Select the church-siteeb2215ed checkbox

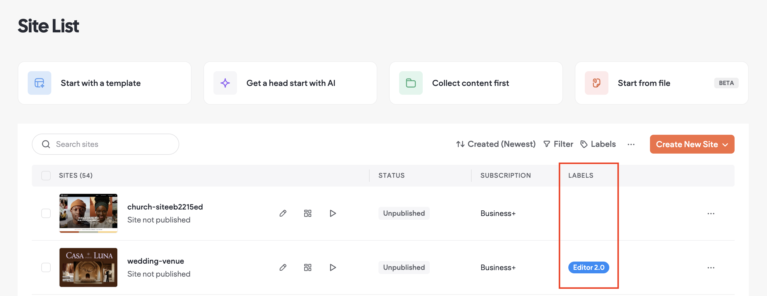[x=46, y=213]
